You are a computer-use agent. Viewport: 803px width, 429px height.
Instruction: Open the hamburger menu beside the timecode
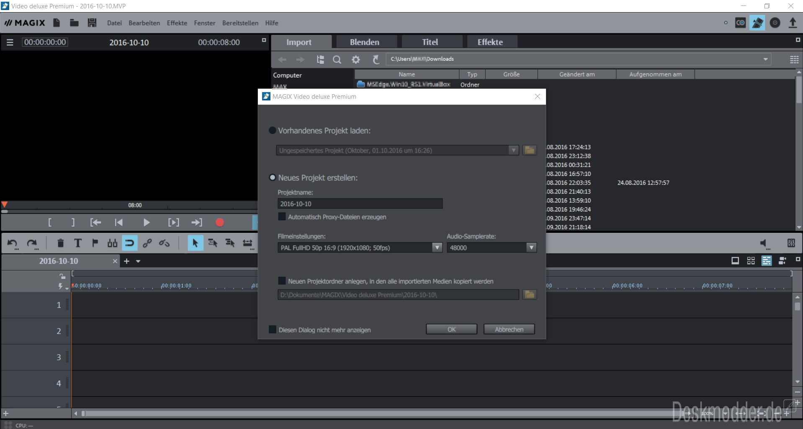click(x=10, y=42)
